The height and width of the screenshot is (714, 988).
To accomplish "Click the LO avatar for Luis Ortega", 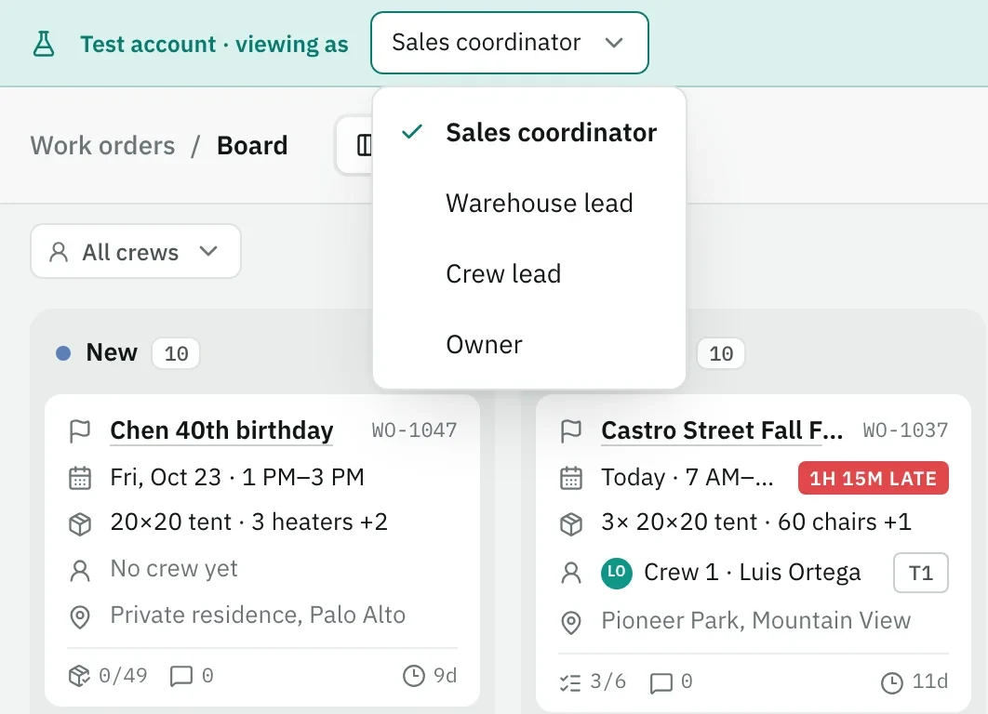I will coord(617,573).
